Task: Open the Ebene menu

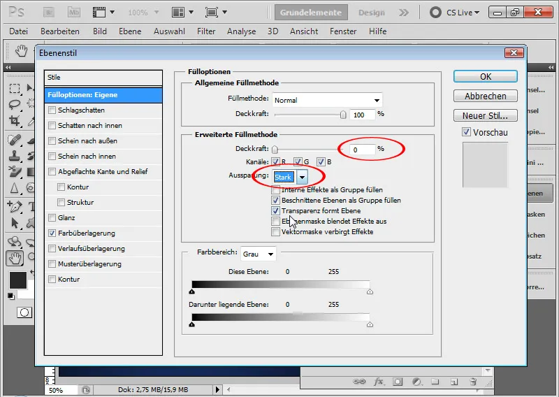Action: coord(130,31)
